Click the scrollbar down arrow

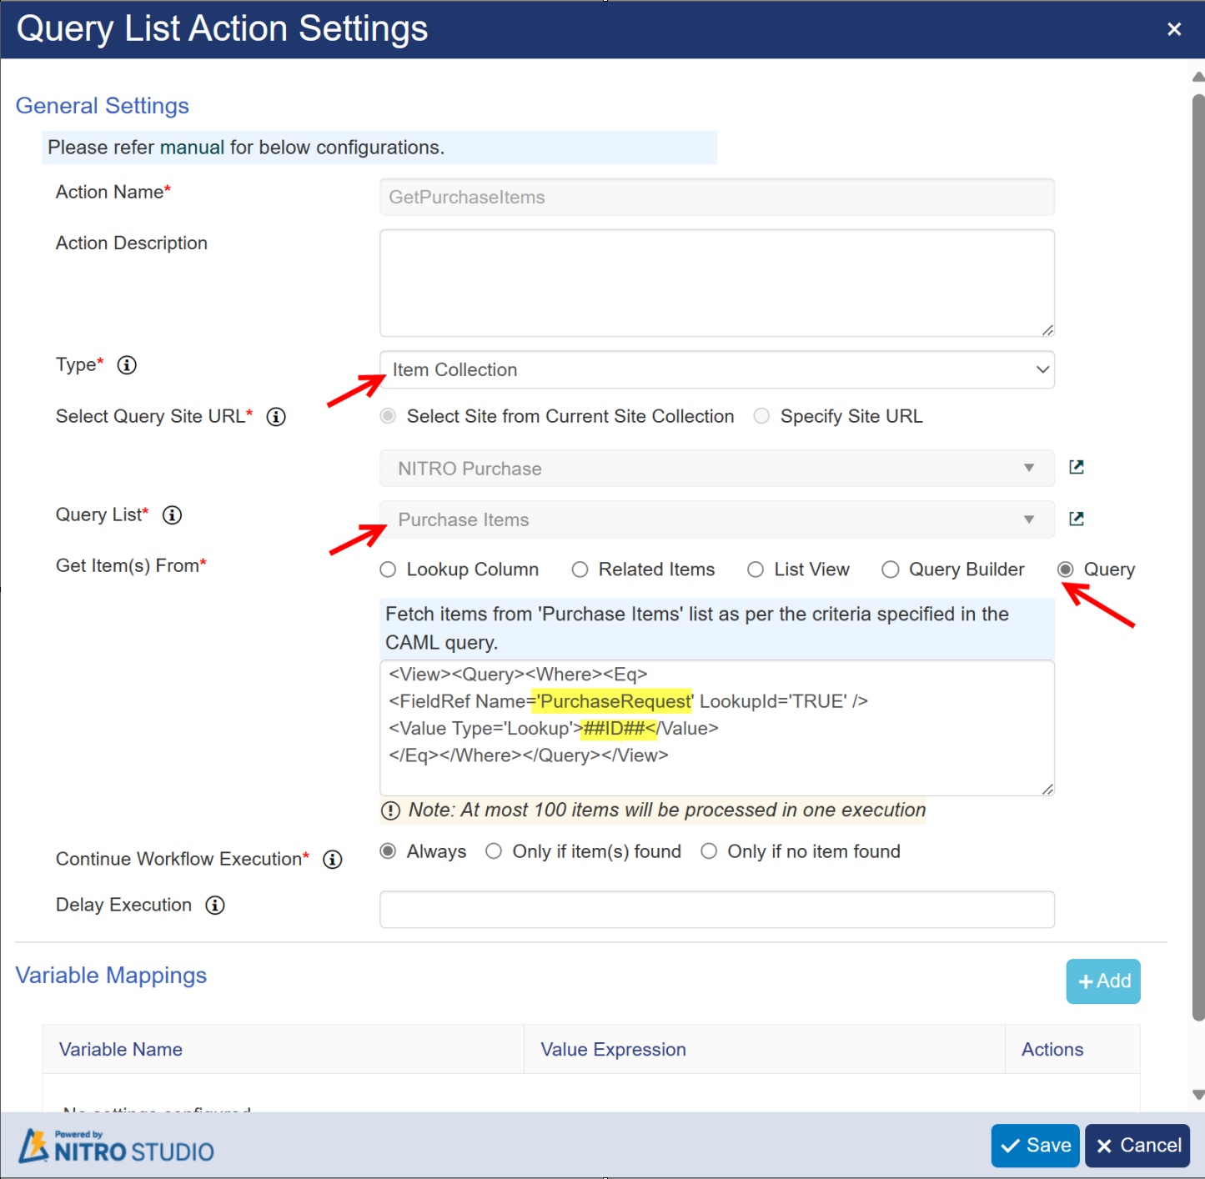1198,1095
